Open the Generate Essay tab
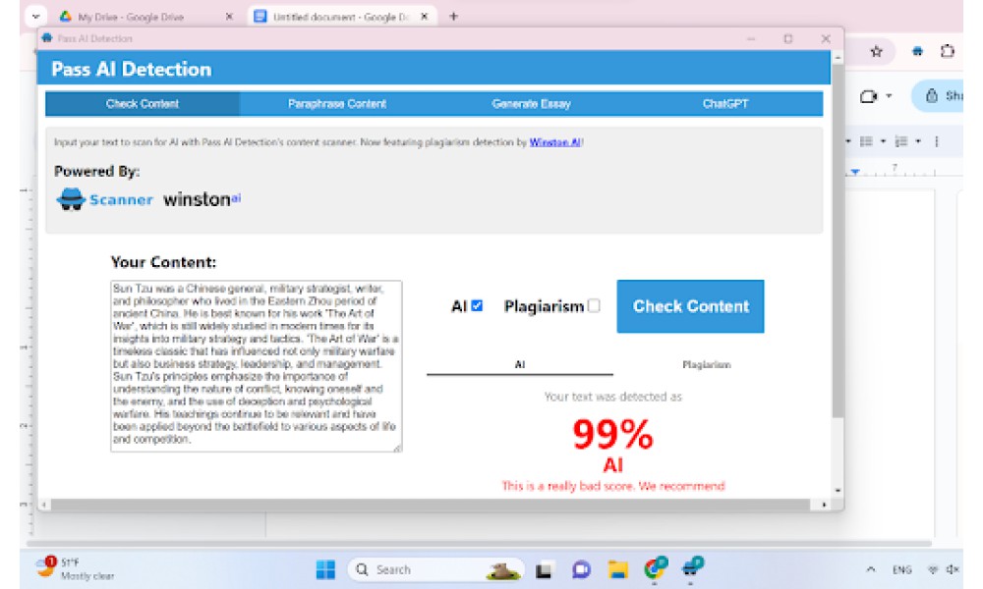Screen dimensions: 983x589 point(531,104)
